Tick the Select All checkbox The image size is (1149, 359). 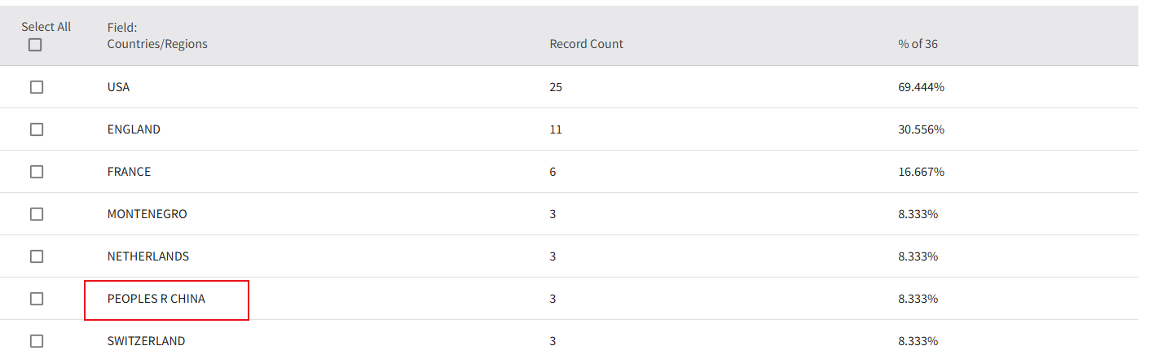coord(35,46)
